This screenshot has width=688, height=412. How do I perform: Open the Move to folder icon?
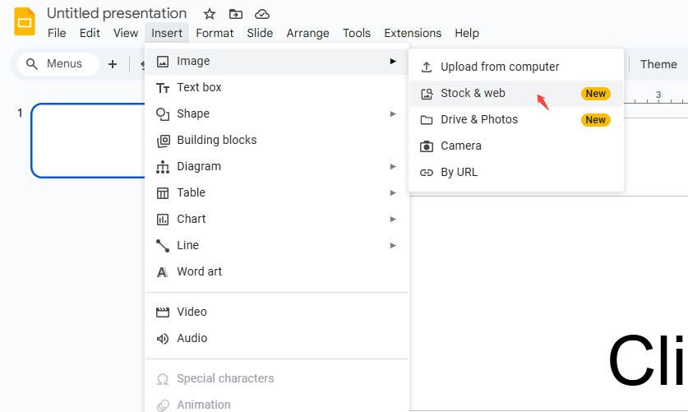[236, 14]
